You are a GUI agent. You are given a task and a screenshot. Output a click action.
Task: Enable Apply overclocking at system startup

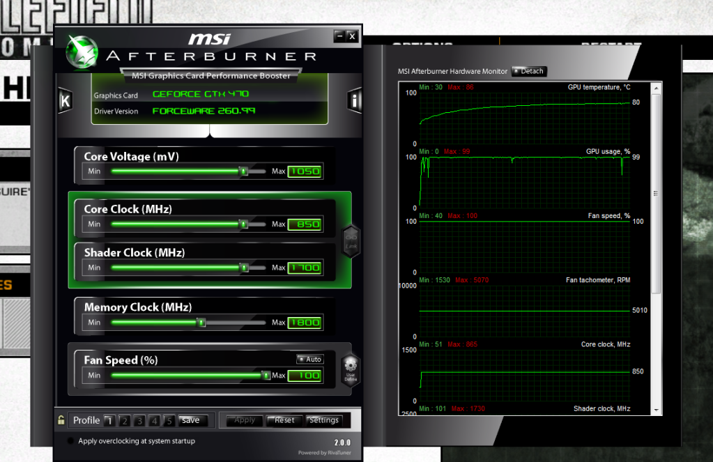[x=70, y=440]
